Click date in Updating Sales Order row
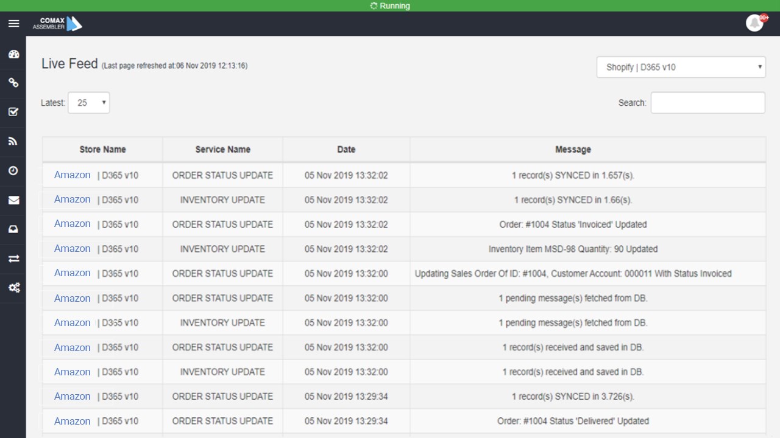780x438 pixels. point(346,274)
